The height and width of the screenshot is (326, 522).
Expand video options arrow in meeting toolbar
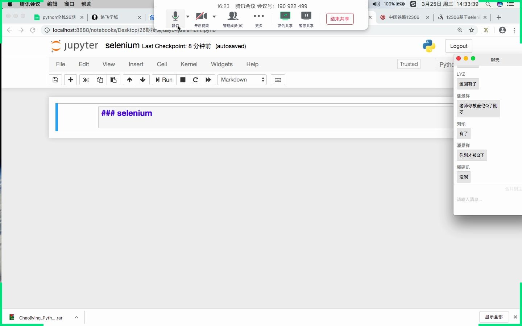(214, 16)
